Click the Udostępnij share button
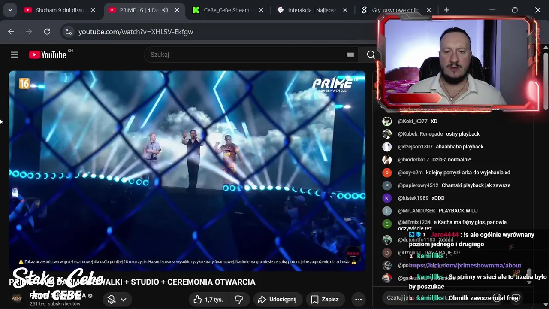The image size is (549, 309). point(277,299)
